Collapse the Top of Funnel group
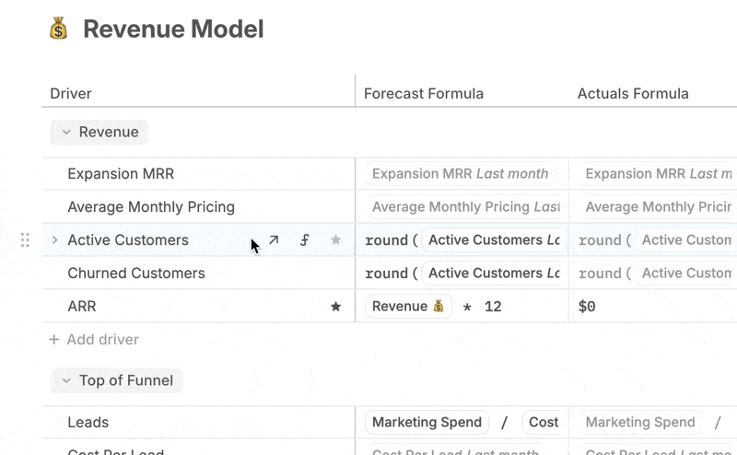 point(66,380)
